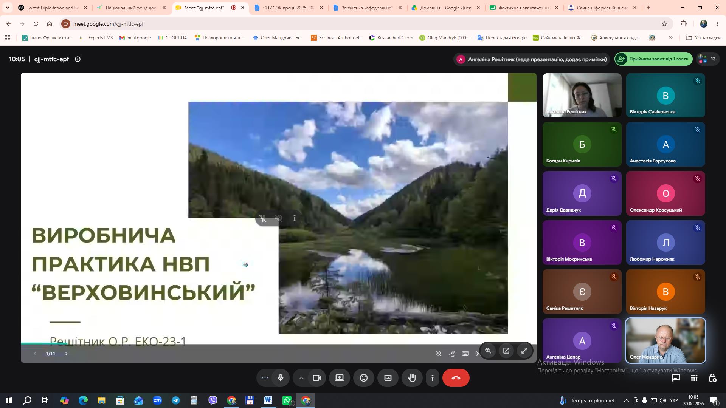
Task: Go to previous presentation slide
Action: (x=35, y=354)
